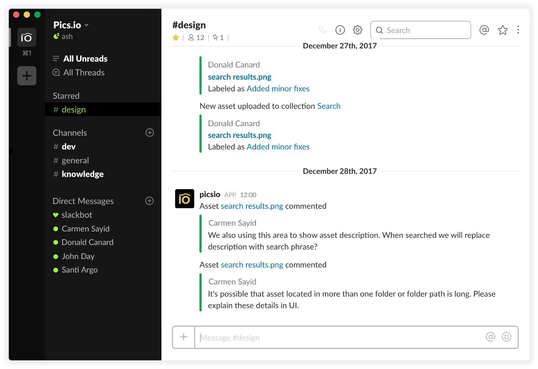Add a channel with Channels plus icon
Image resolution: width=538 pixels, height=369 pixels.
click(x=150, y=133)
